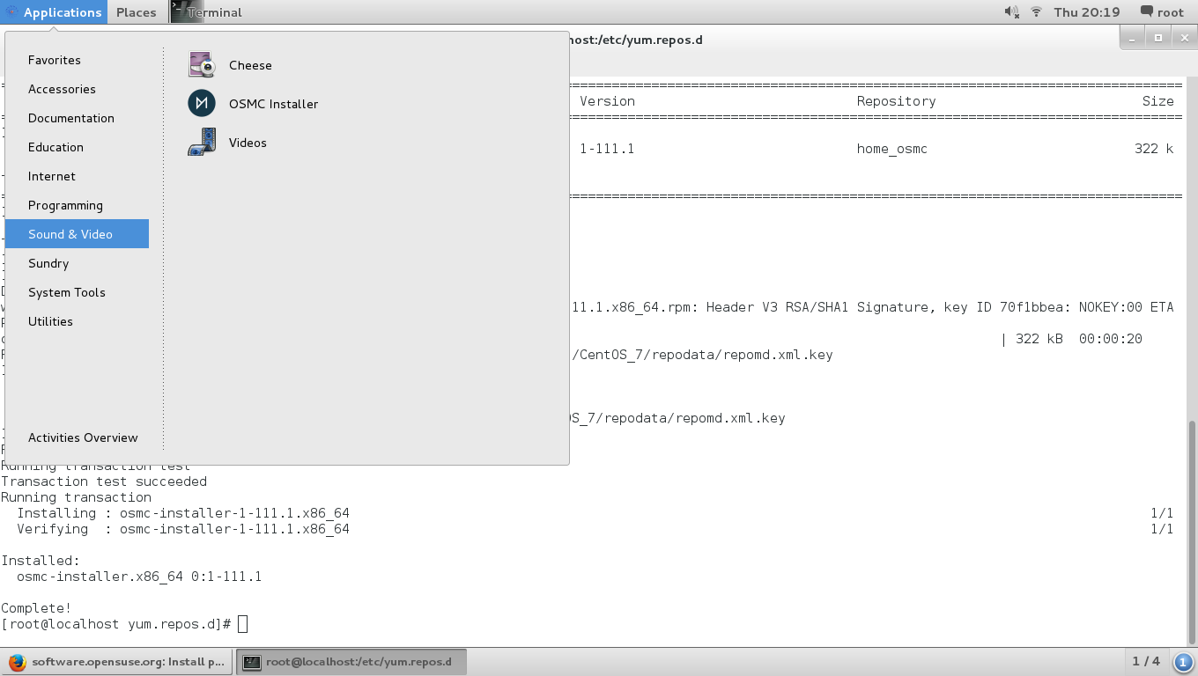Click 'Transaction test succeeded' text
Viewport: 1198px width, 676px height.
pos(104,481)
